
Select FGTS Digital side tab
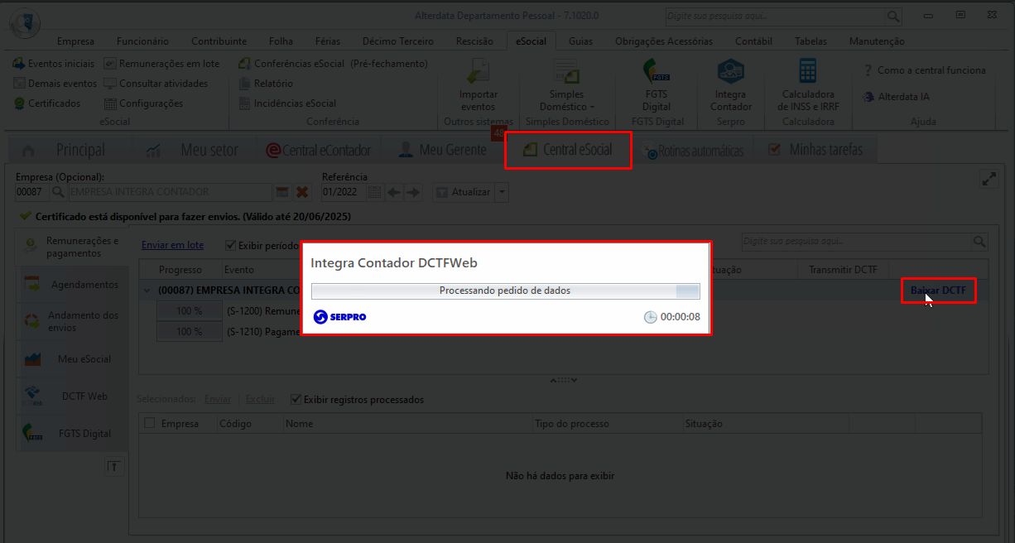tap(73, 434)
